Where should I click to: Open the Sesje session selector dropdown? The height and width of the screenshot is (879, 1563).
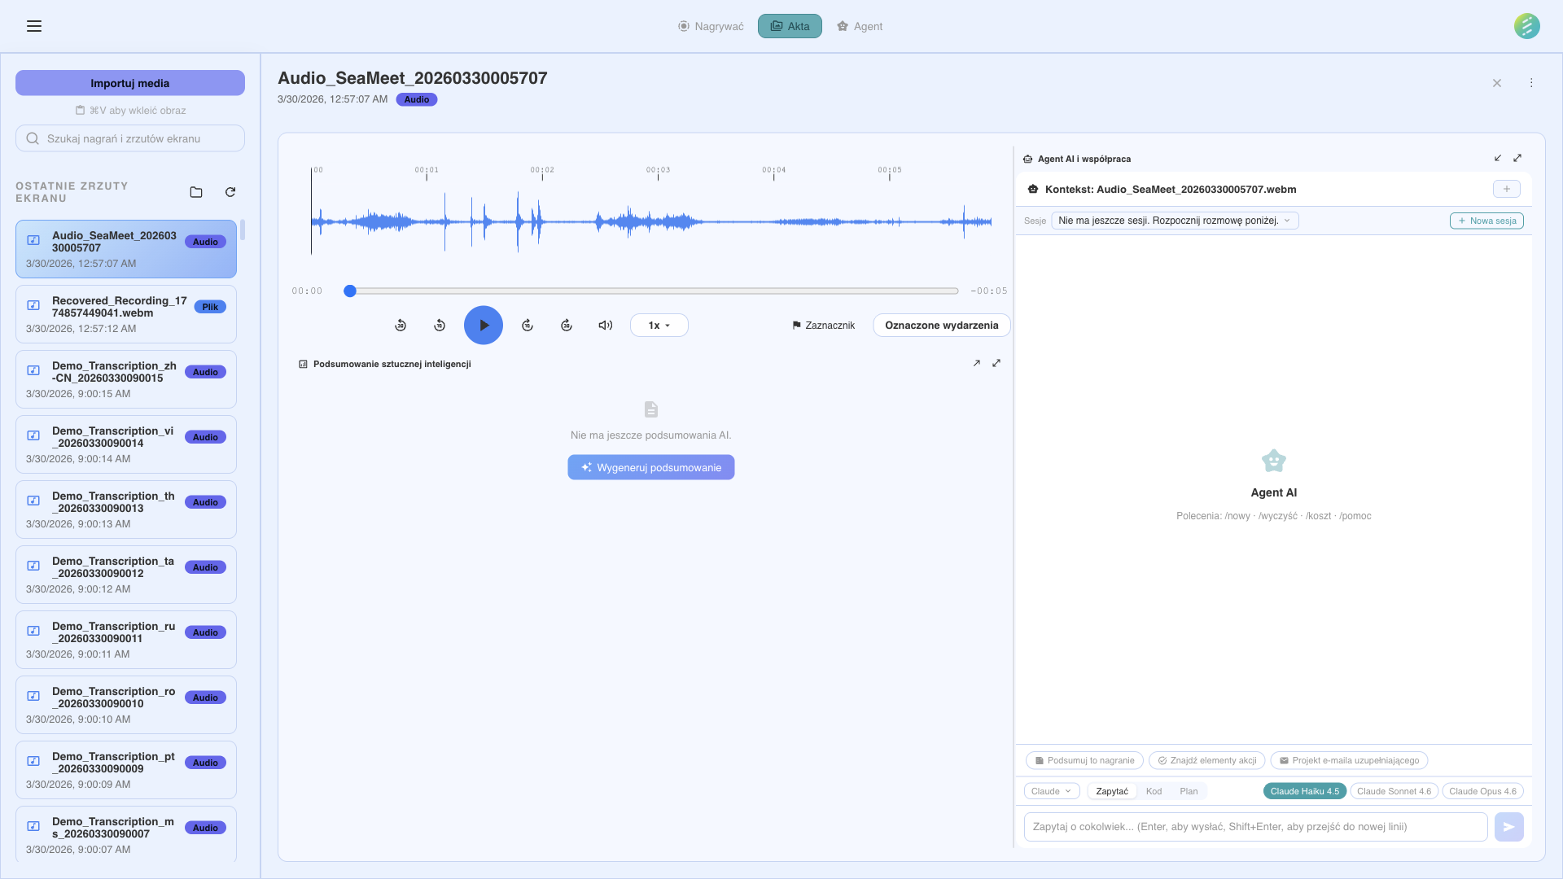(1174, 221)
